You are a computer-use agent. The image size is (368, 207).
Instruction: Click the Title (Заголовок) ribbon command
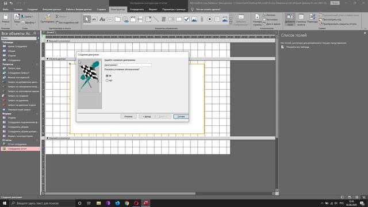pyautogui.click(x=270, y=20)
